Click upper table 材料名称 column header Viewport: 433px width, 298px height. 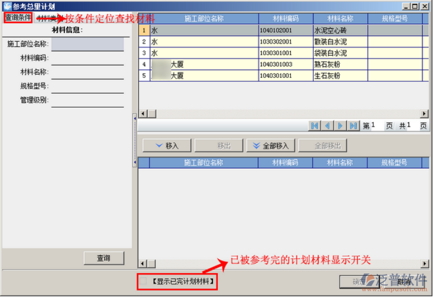click(x=340, y=18)
